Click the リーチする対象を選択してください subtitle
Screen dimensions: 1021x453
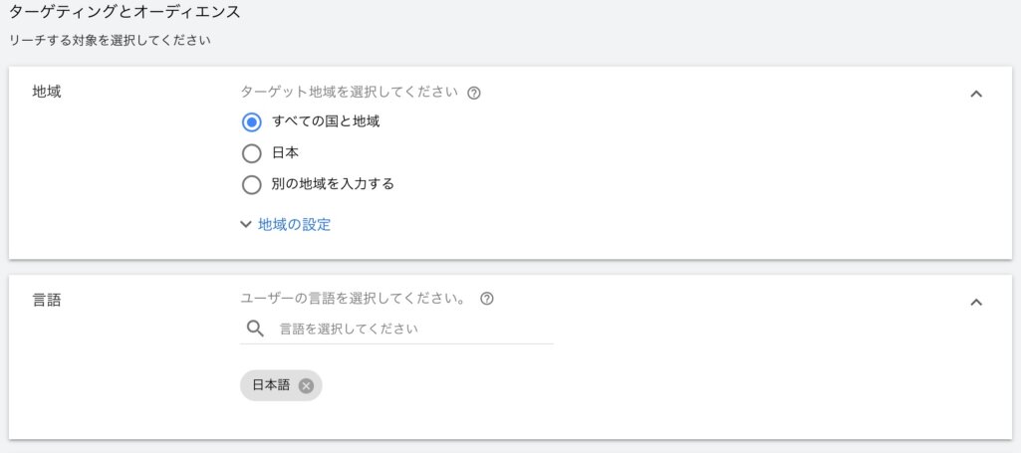point(110,41)
